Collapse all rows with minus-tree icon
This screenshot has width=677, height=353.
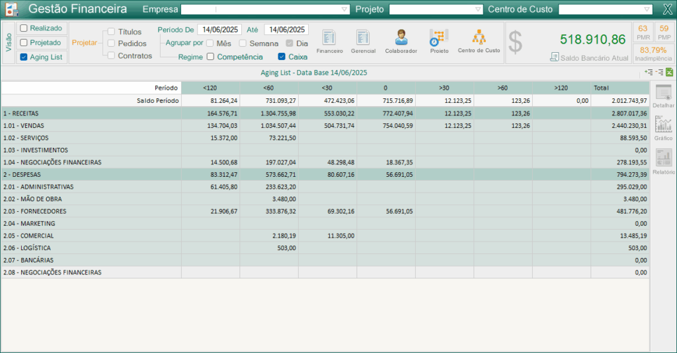pos(658,73)
